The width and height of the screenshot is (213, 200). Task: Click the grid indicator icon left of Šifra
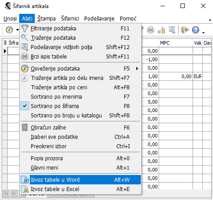pyautogui.click(x=5, y=43)
